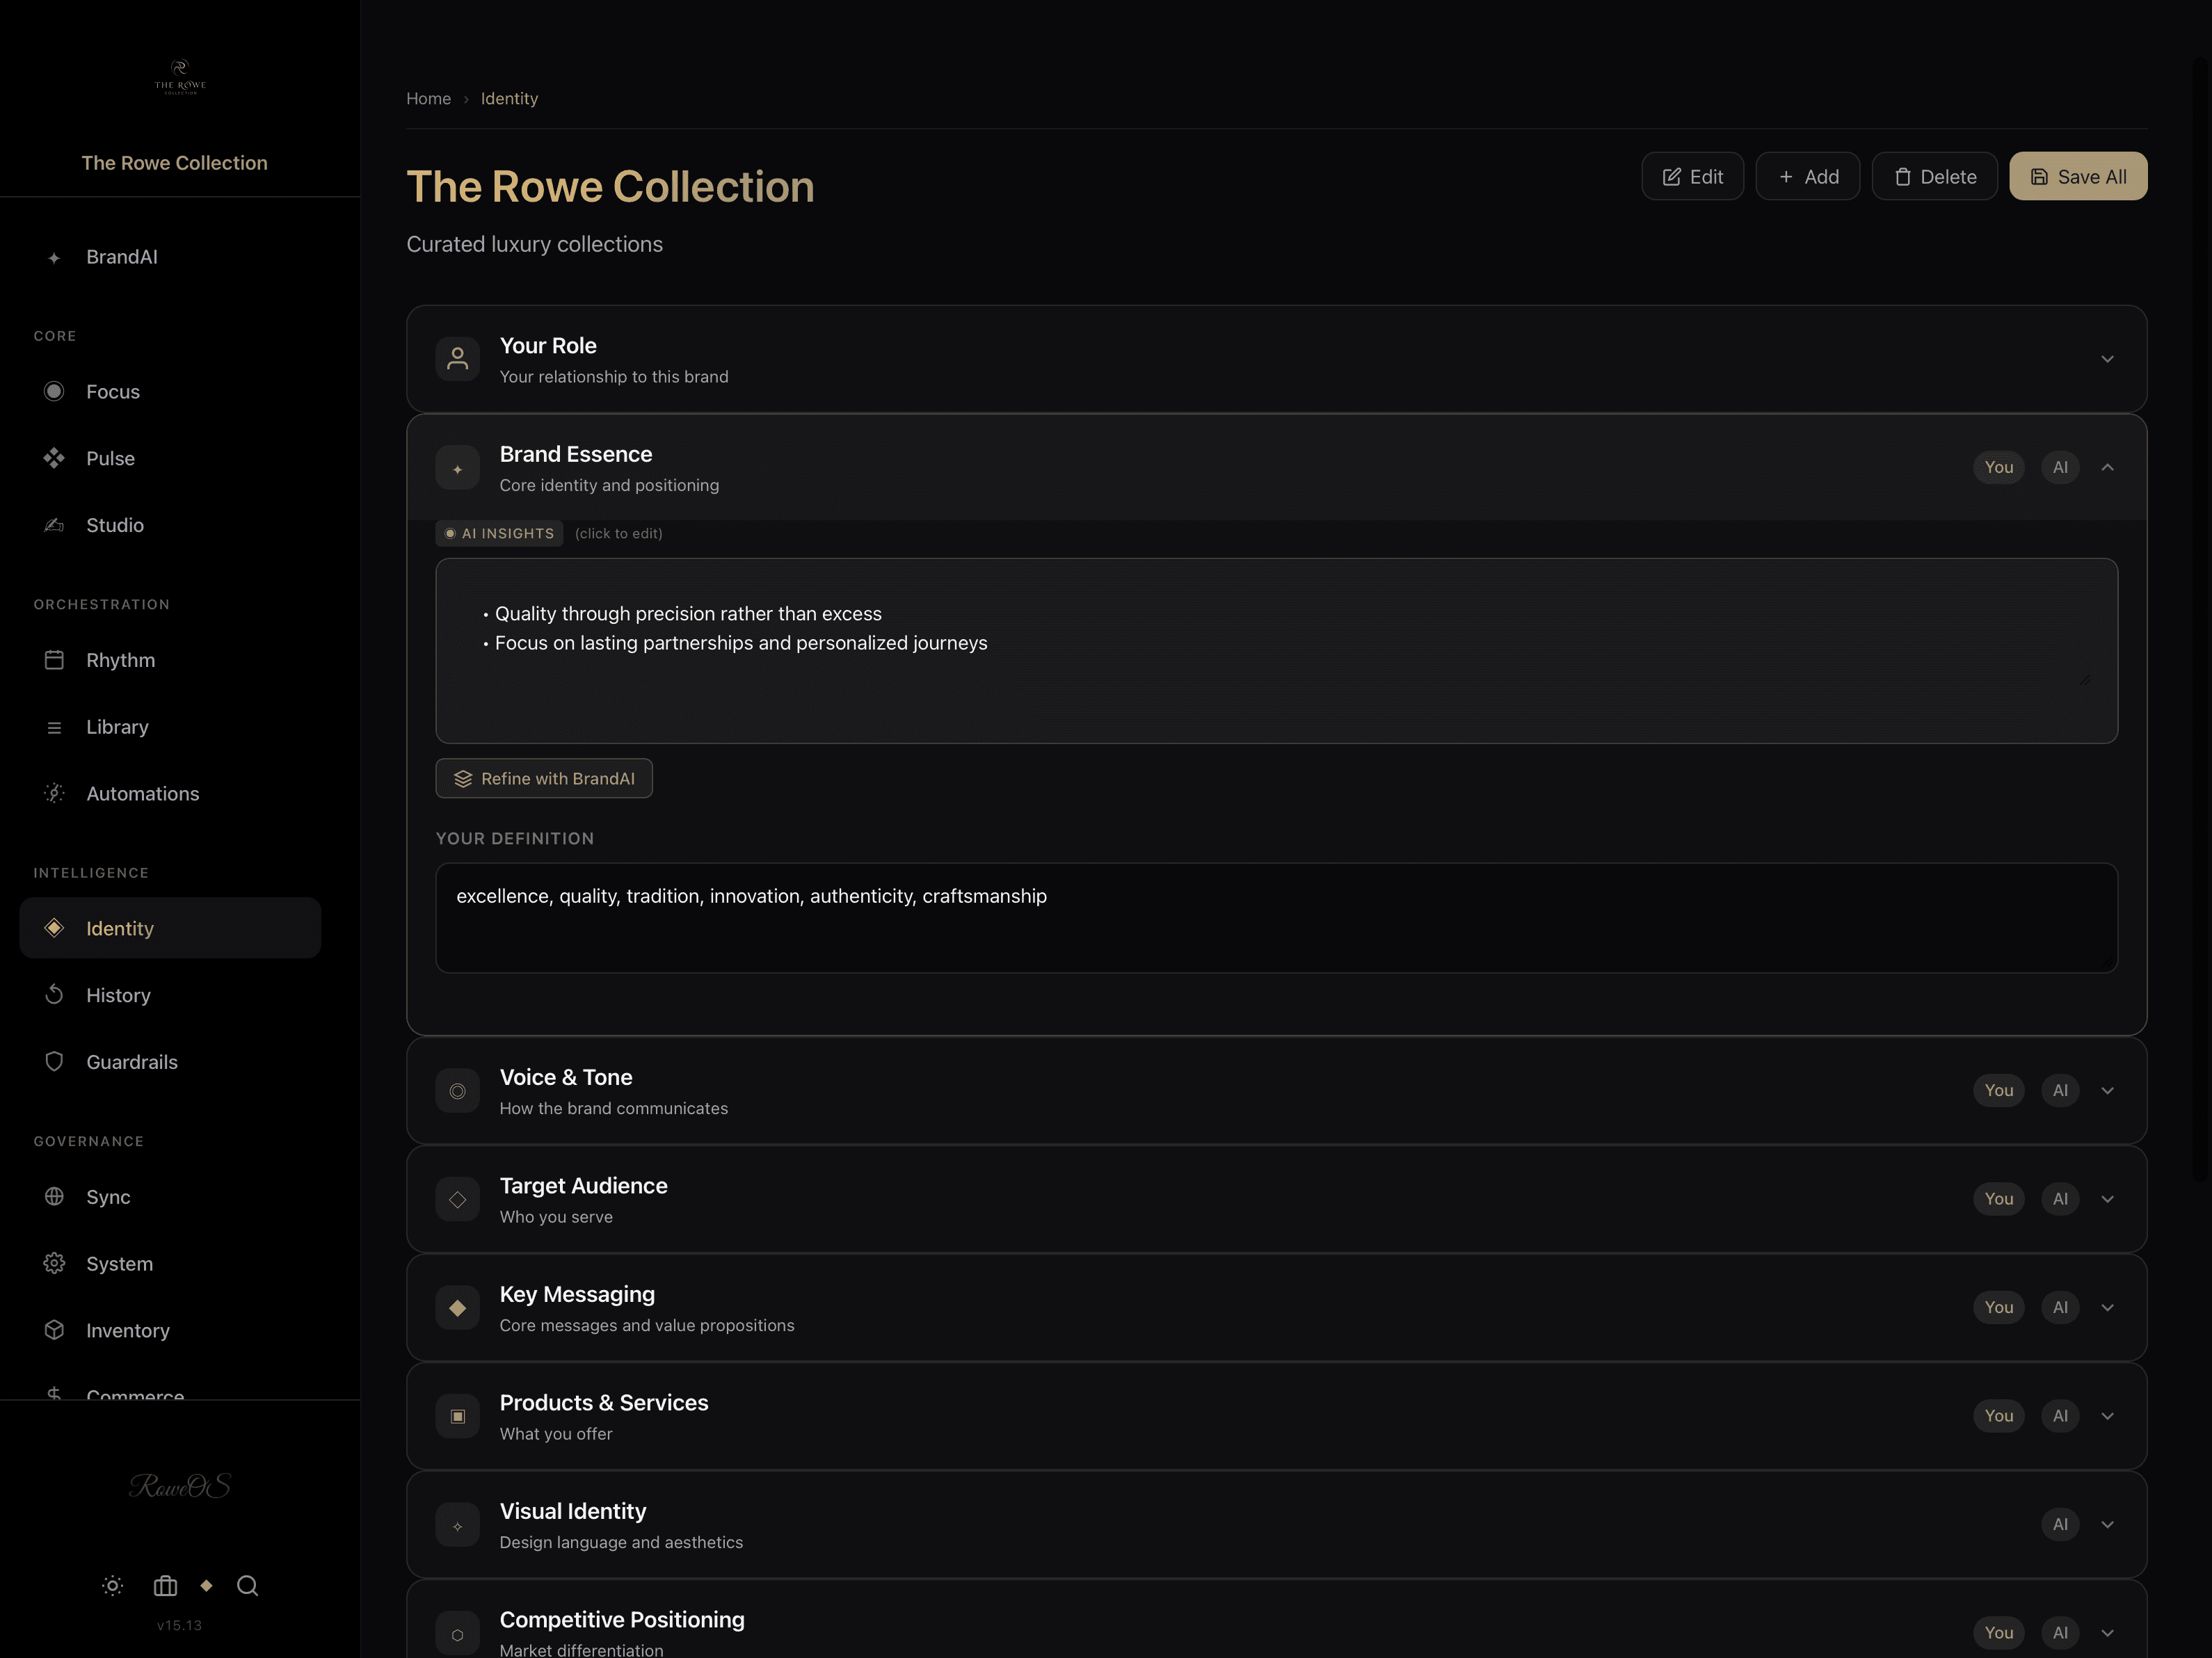2212x1658 pixels.
Task: Click the Home breadcrumb link
Action: [428, 98]
